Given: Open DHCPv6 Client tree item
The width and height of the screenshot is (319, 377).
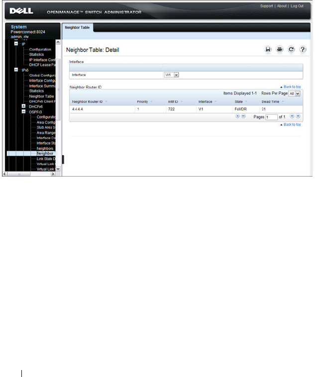Looking at the screenshot, I should (42, 101).
